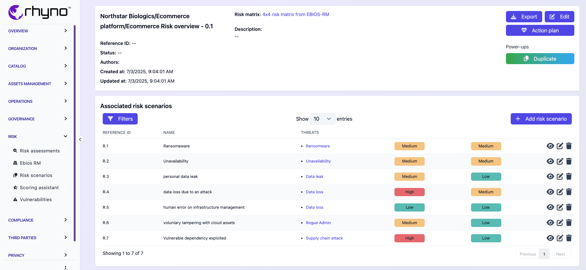586x270 pixels.
Task: Click the High level badge in R.4 row
Action: pyautogui.click(x=409, y=192)
